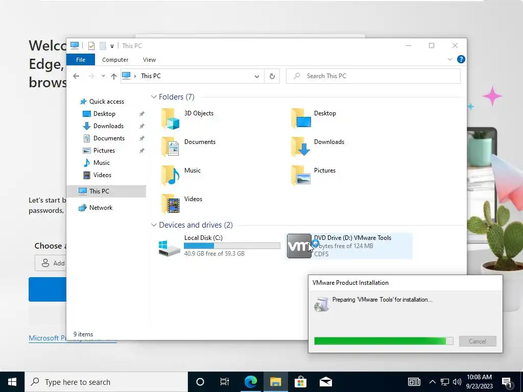Select Desktop in the navigation pane
The width and height of the screenshot is (523, 392).
[104, 114]
